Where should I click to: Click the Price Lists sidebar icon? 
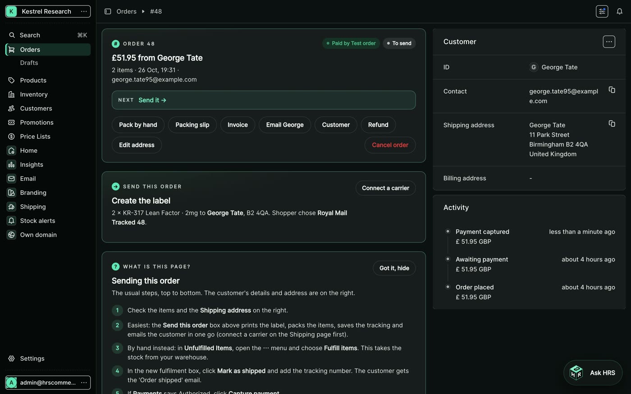pyautogui.click(x=11, y=136)
